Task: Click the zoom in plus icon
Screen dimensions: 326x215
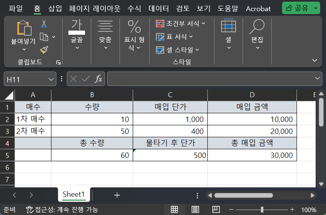Action: coord(292,210)
